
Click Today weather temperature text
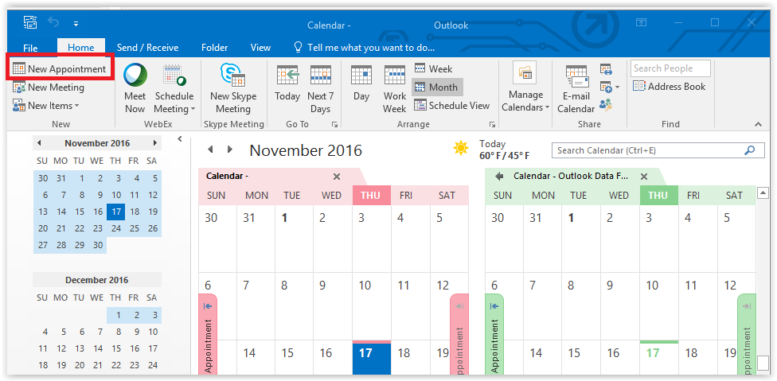click(505, 150)
